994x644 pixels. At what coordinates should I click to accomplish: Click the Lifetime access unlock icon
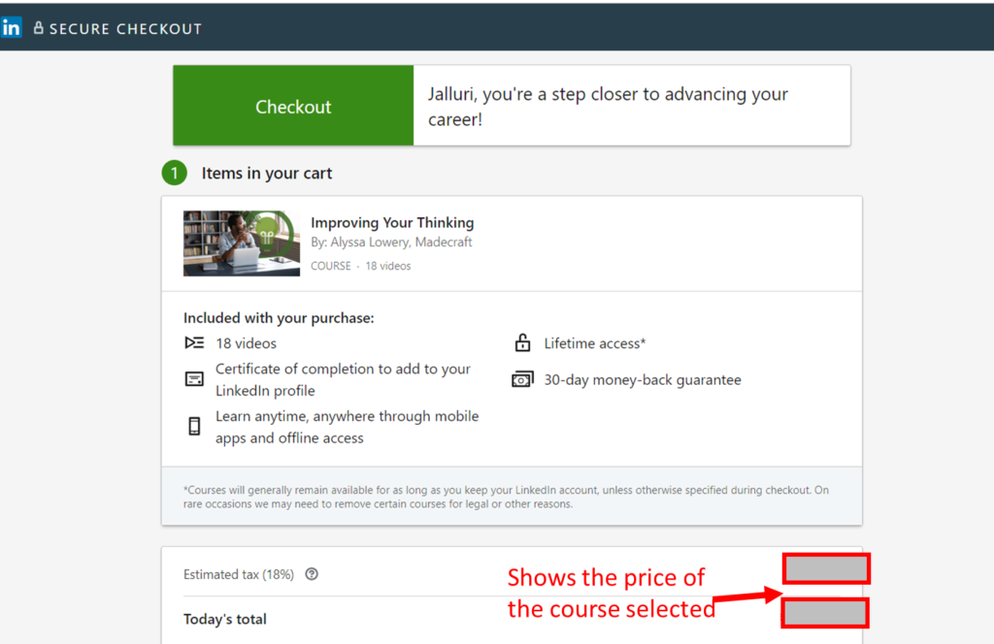coord(522,343)
